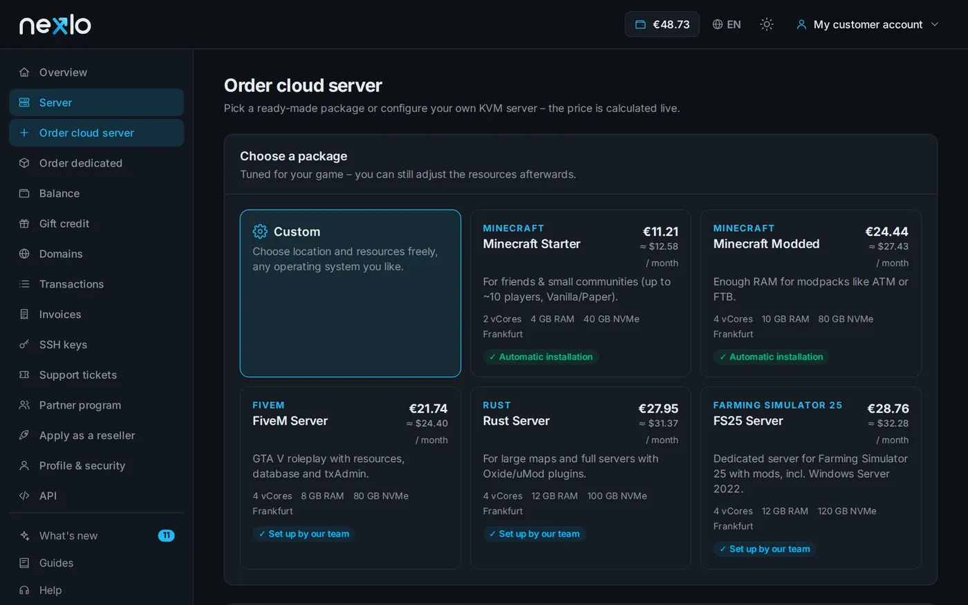The image size is (968, 605).
Task: Click the 11 badge next to What's new
Action: pyautogui.click(x=166, y=536)
